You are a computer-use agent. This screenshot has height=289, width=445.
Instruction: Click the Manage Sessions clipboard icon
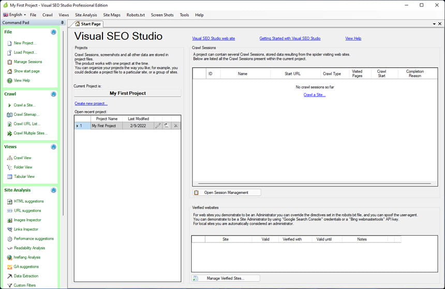pos(9,62)
